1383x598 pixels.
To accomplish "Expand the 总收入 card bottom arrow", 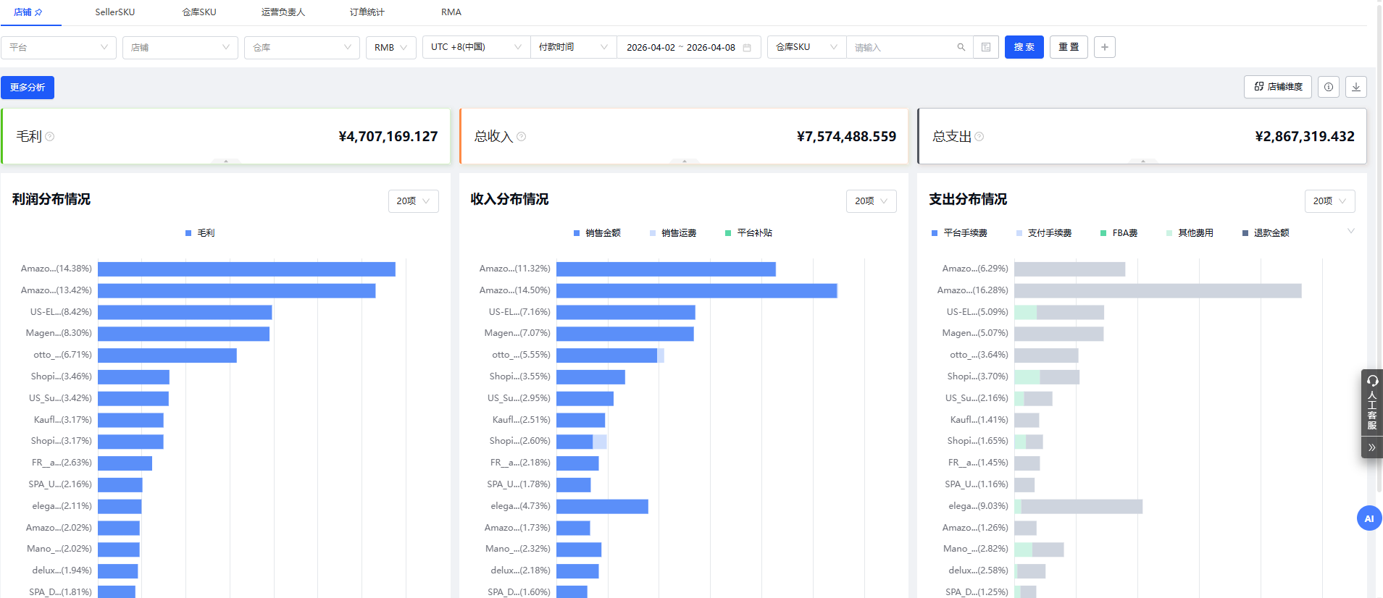I will click(x=685, y=161).
